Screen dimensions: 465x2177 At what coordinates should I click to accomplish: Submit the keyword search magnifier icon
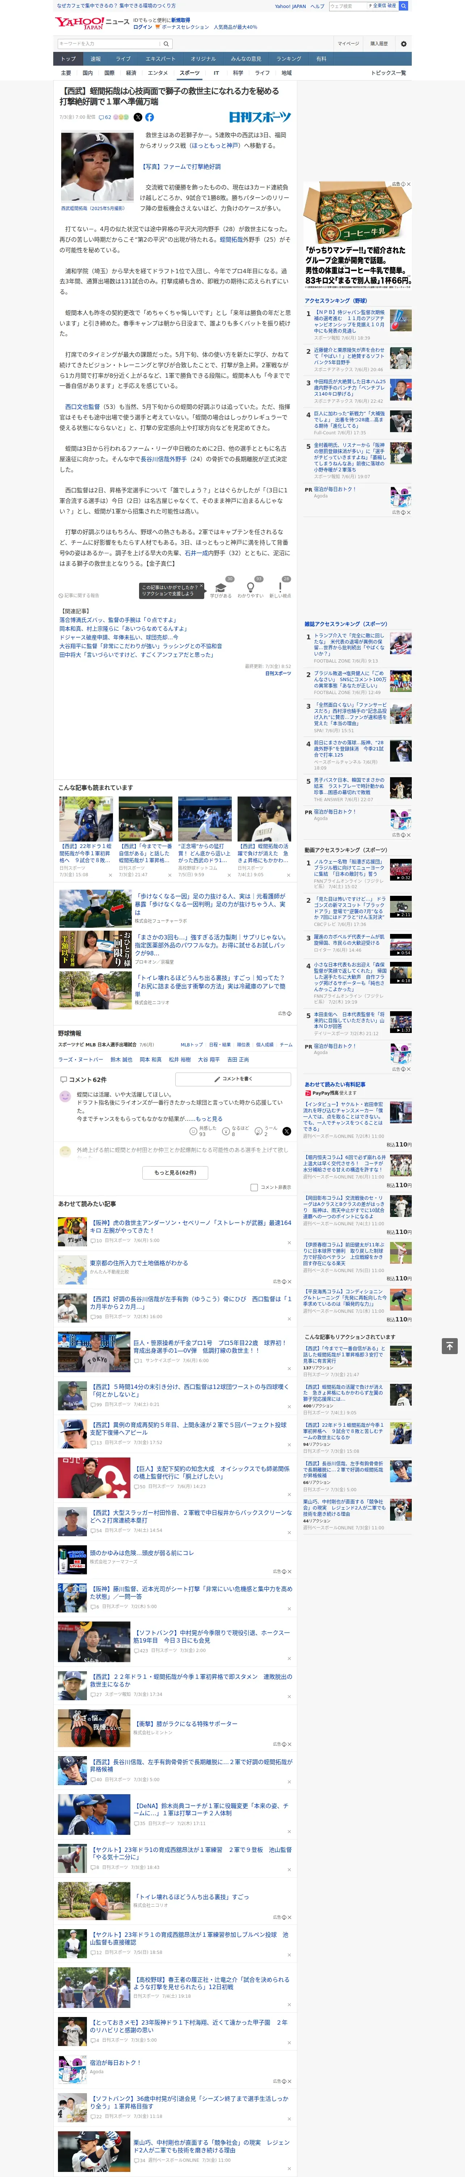[x=166, y=44]
